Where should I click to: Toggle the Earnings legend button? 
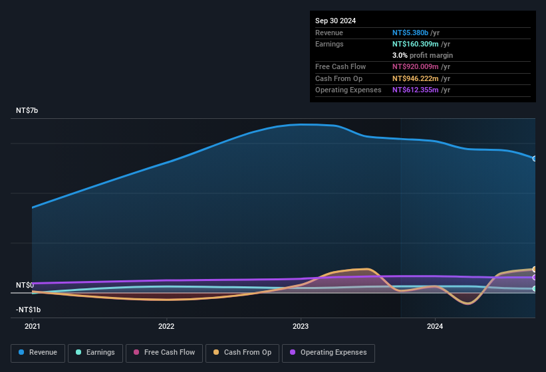95,353
